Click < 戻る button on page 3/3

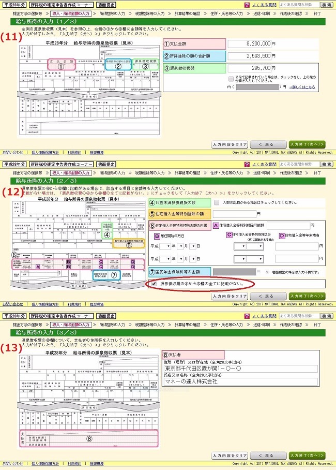268,456
